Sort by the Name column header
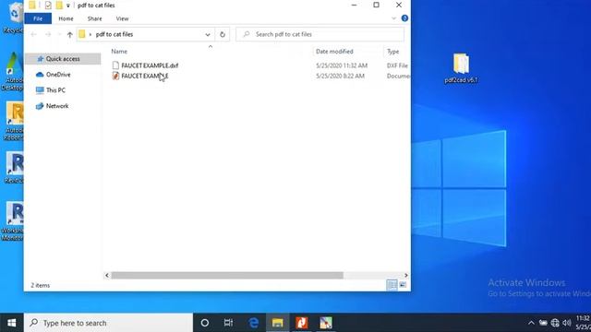Screen dimensions: 591x332 [119, 52]
